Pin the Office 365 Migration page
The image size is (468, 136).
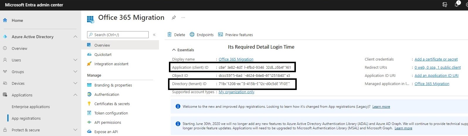[x=174, y=17]
